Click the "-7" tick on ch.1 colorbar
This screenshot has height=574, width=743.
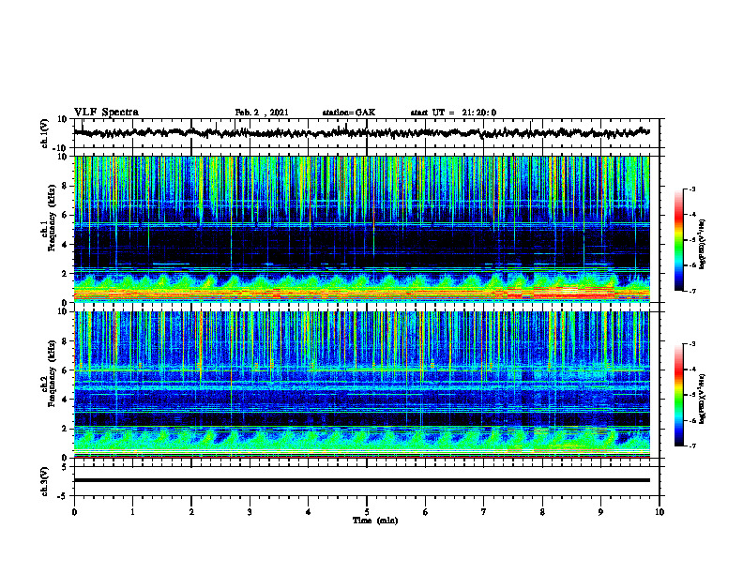pos(691,291)
